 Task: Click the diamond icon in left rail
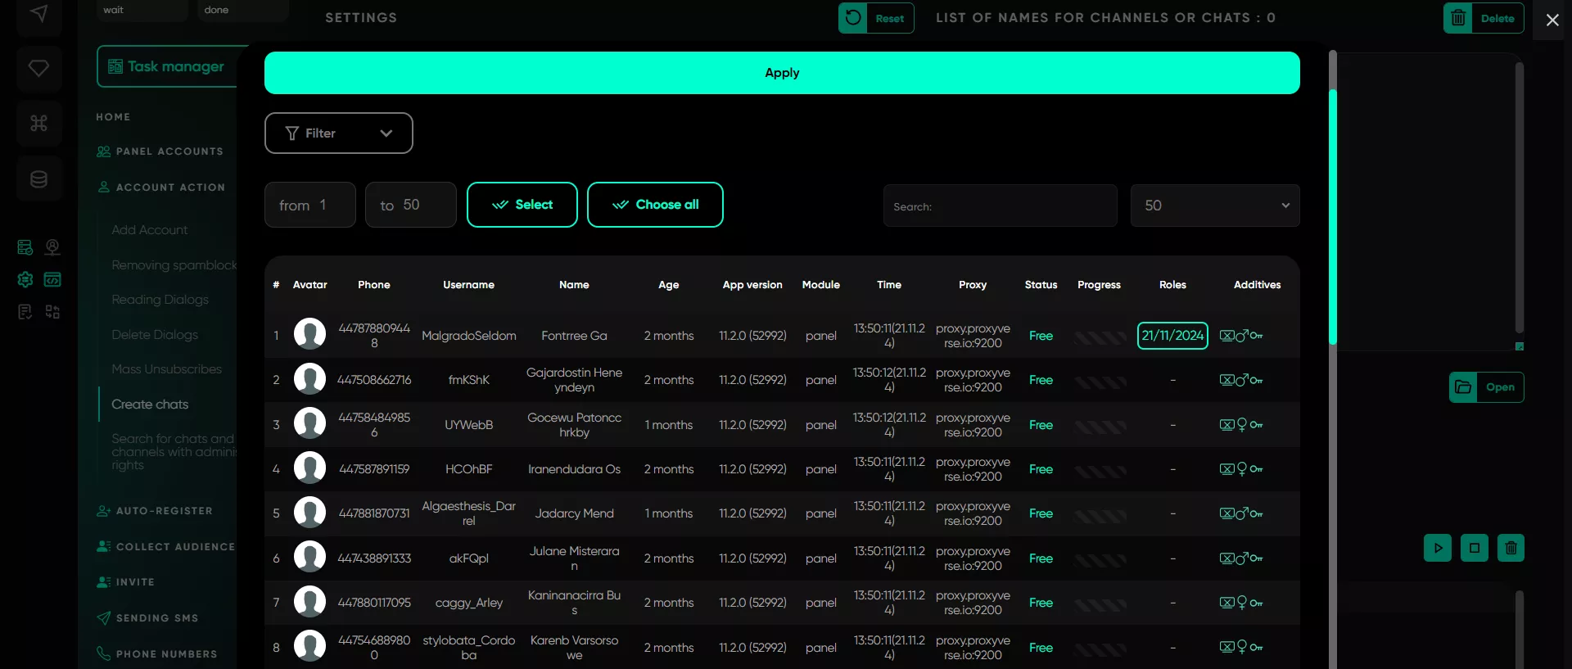(38, 68)
